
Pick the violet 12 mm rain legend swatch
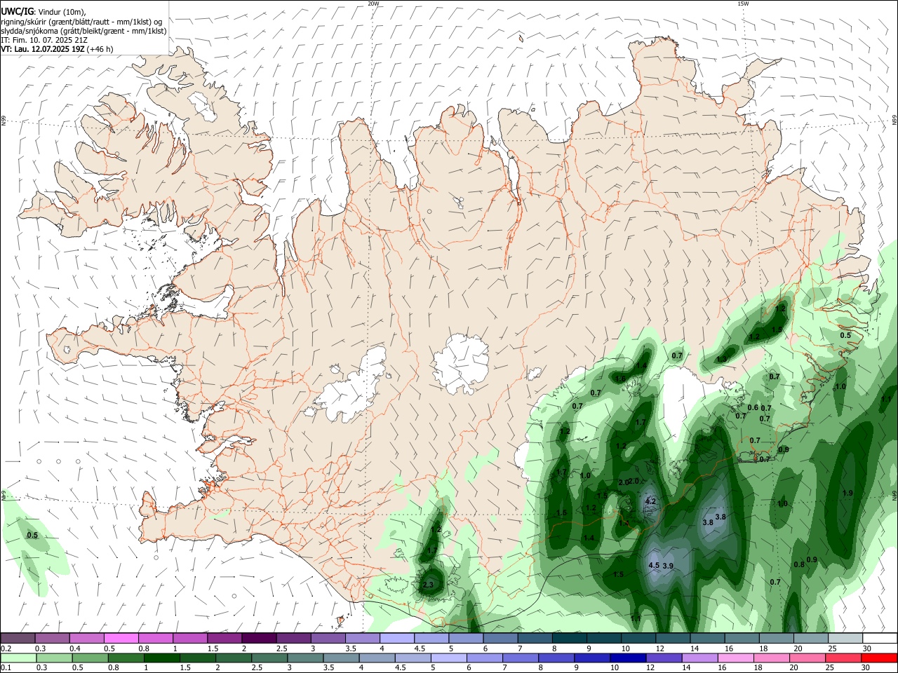(664, 658)
